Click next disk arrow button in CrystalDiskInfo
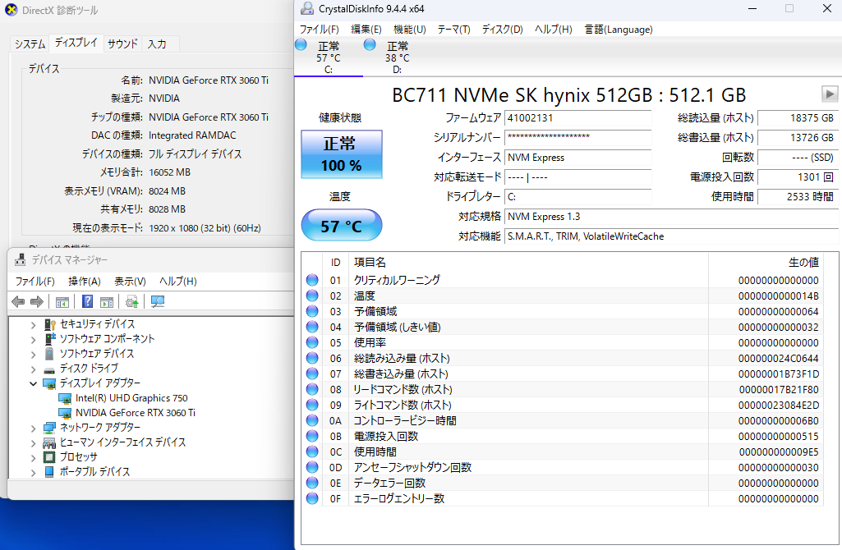The width and height of the screenshot is (842, 550). pos(830,94)
